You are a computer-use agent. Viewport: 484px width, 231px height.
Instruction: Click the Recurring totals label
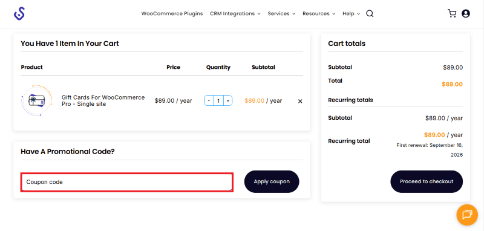click(x=350, y=100)
